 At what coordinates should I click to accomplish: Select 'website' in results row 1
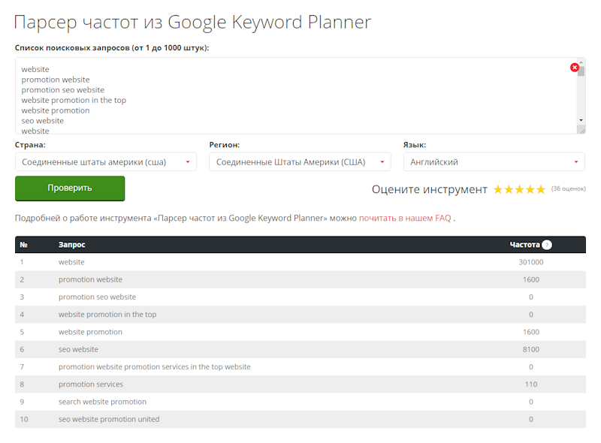click(x=71, y=262)
